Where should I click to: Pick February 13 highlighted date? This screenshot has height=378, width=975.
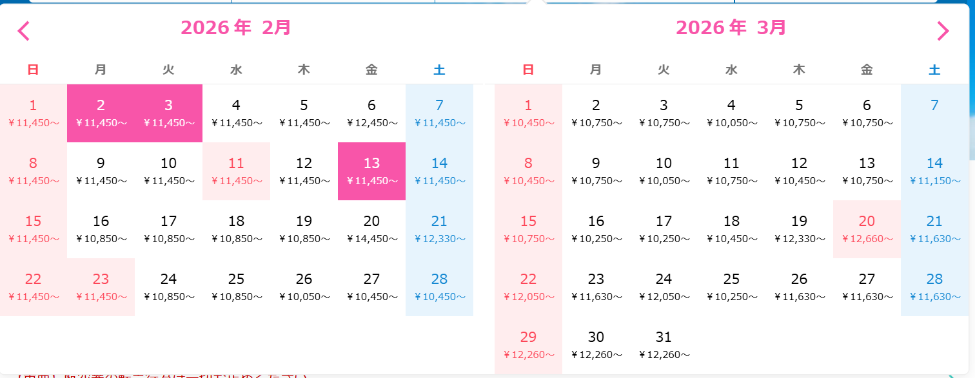pyautogui.click(x=372, y=171)
